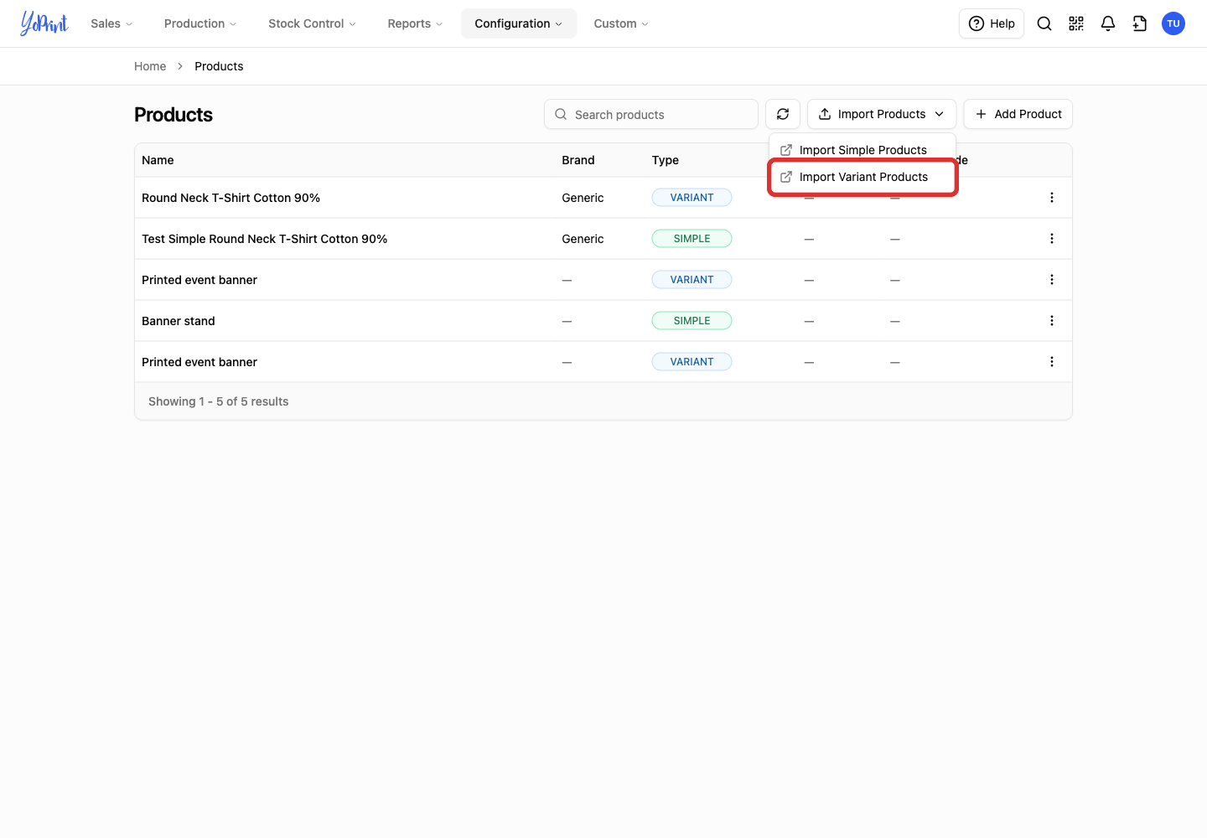Expand the Sales menu
This screenshot has width=1207, height=838.
click(x=111, y=23)
